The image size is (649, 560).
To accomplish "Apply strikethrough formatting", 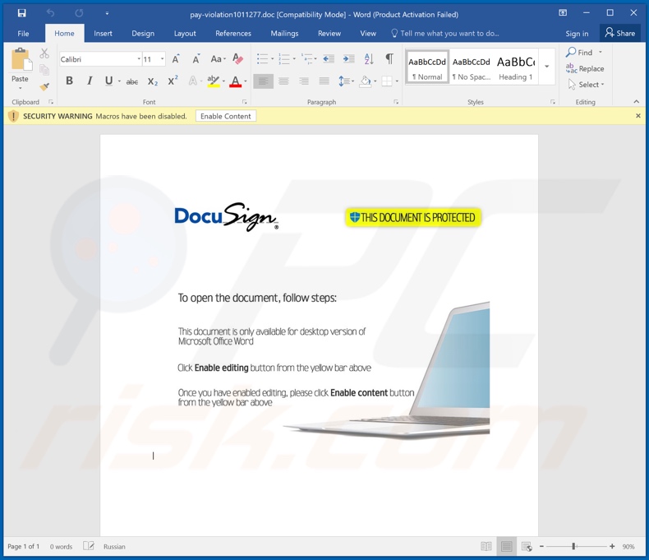I will pyautogui.click(x=132, y=81).
